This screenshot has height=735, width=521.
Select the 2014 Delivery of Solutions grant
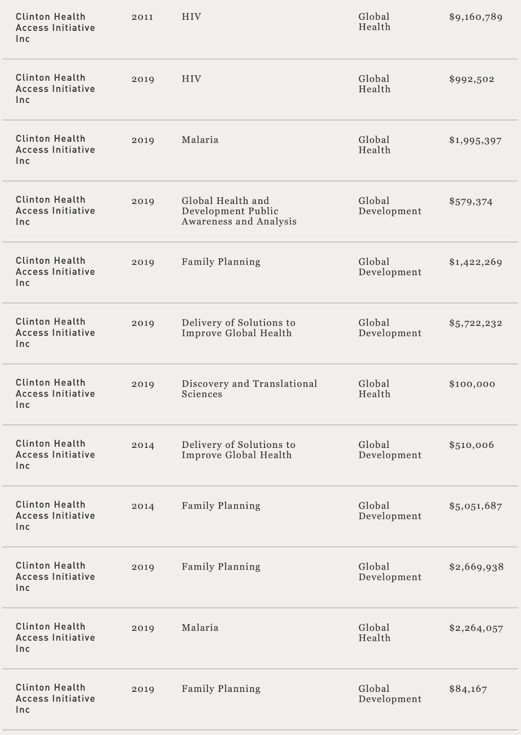pyautogui.click(x=260, y=455)
